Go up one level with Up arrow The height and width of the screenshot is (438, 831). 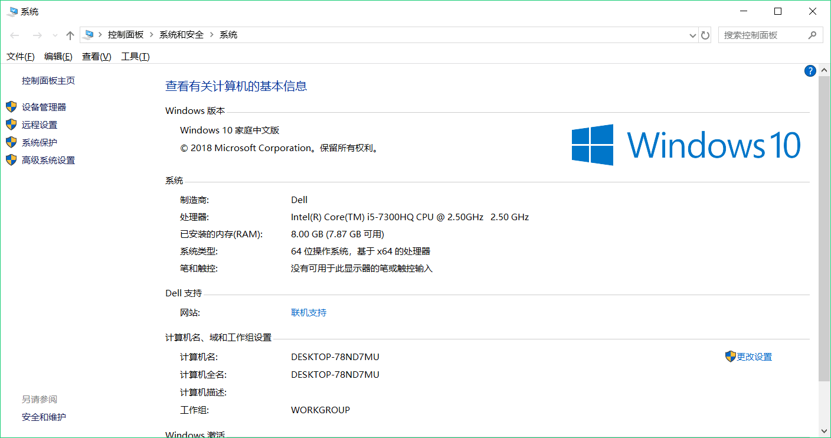[x=70, y=35]
